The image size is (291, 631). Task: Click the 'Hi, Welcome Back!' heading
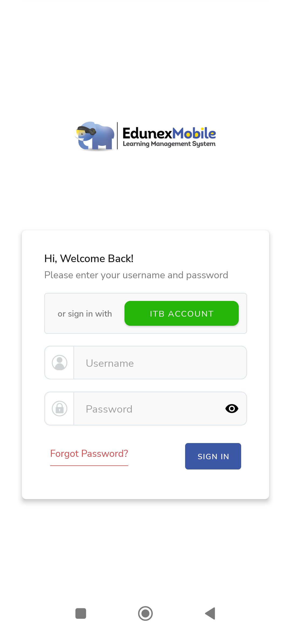[89, 258]
